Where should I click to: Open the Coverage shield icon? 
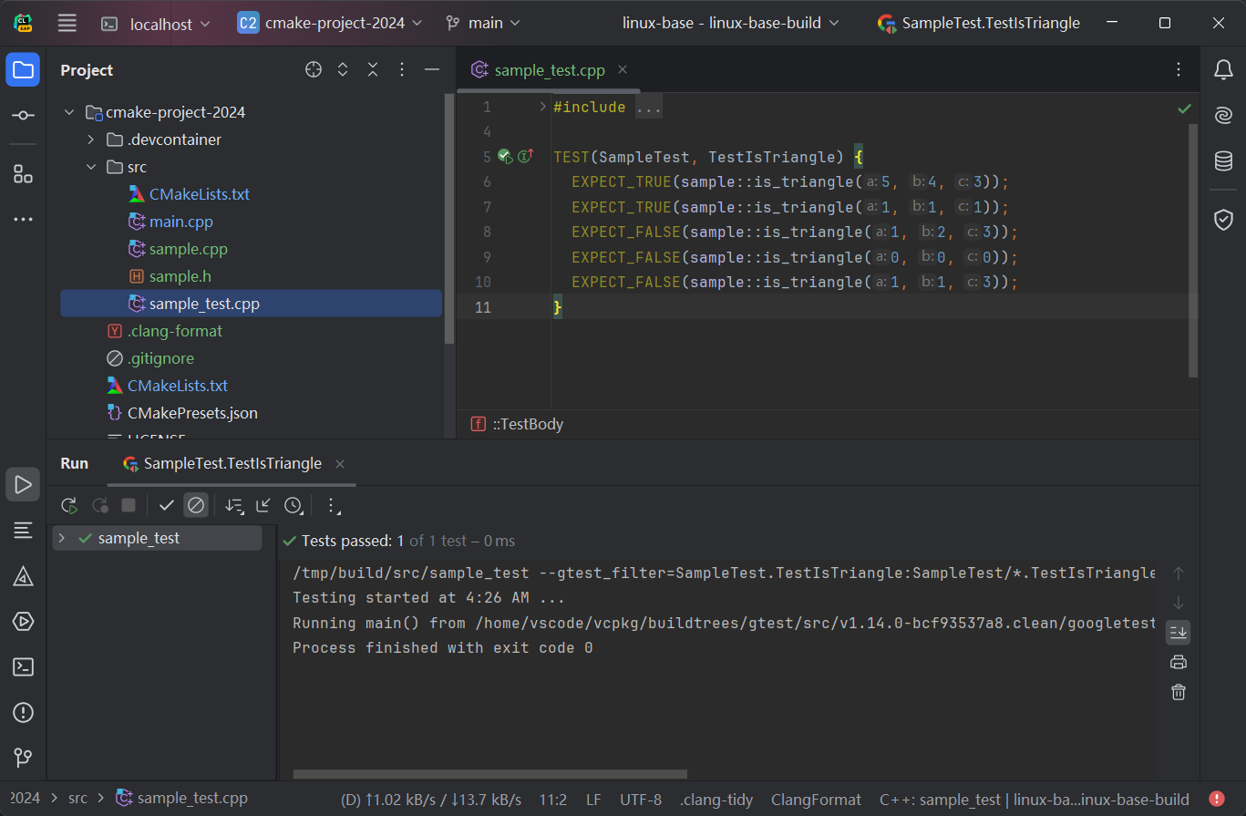point(1223,220)
